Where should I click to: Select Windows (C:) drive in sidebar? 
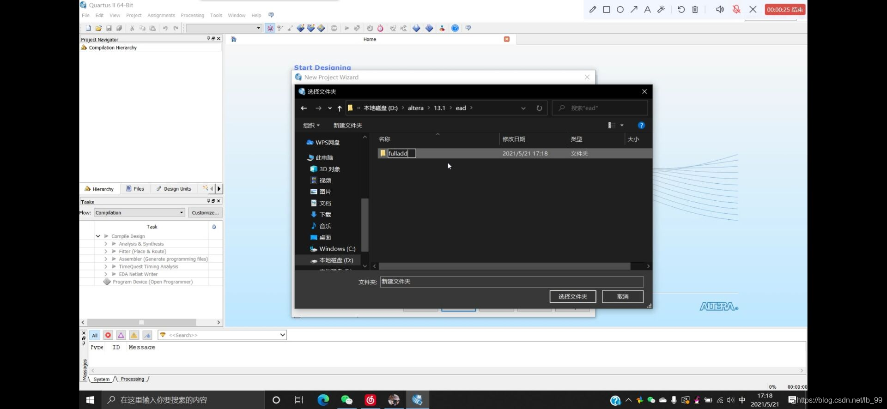(x=333, y=249)
